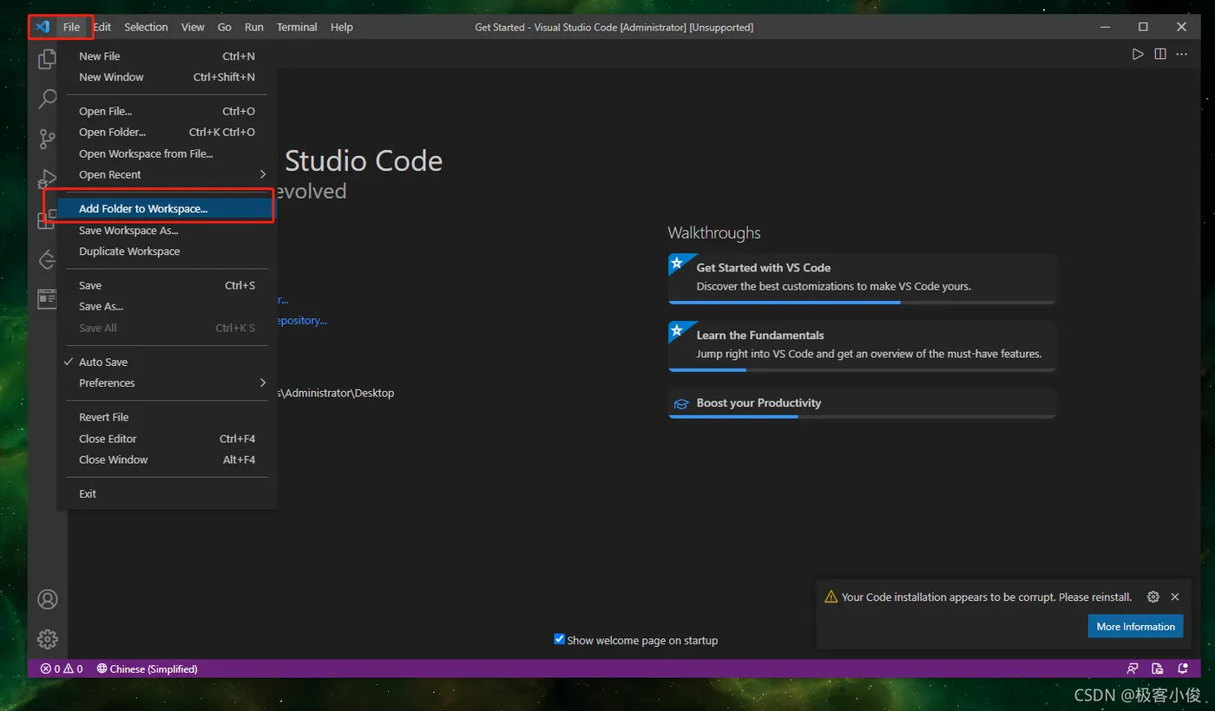Open More Actions ellipsis in the editor toolbar
This screenshot has height=711, width=1215.
pyautogui.click(x=1182, y=54)
